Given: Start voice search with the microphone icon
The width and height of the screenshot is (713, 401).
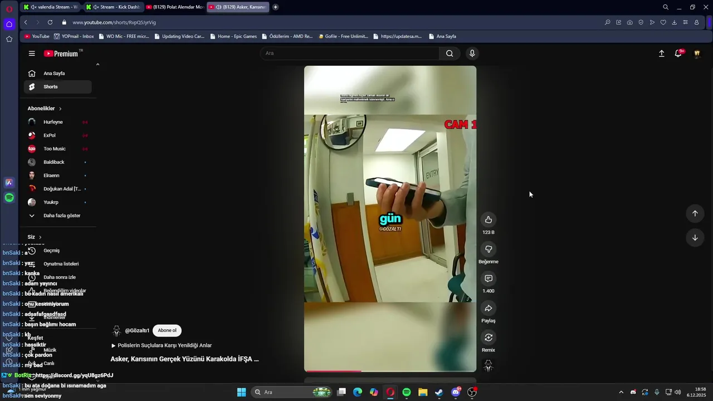Looking at the screenshot, I should [472, 53].
